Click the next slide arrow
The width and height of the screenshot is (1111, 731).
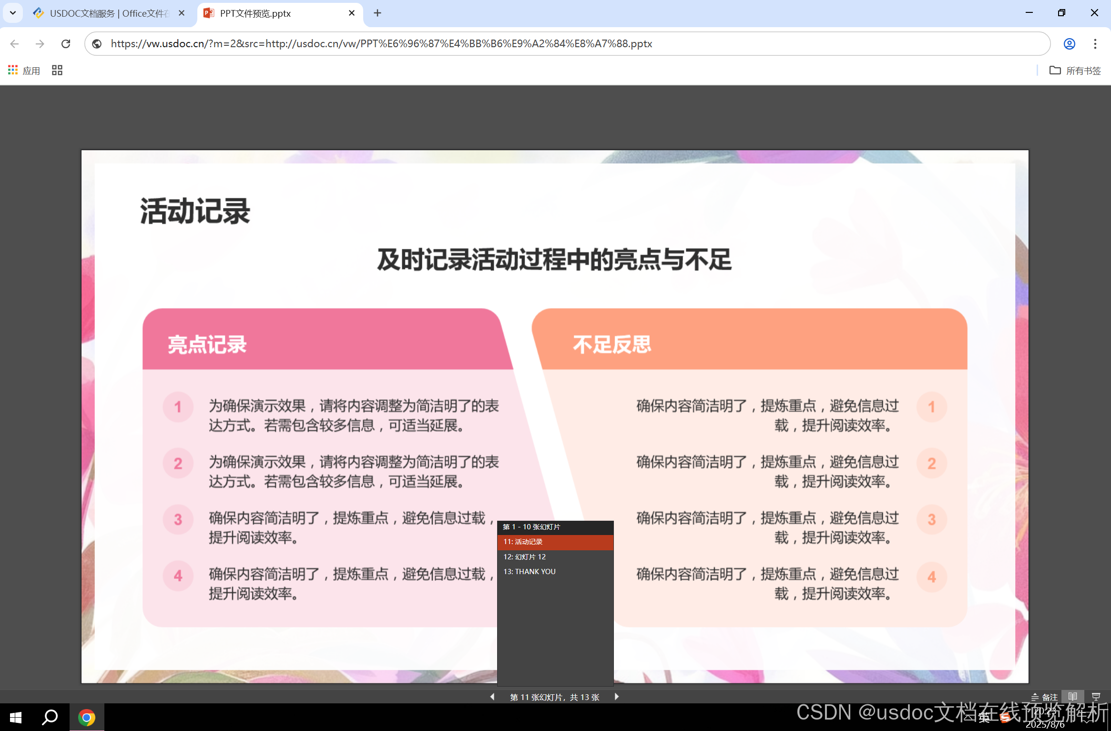(617, 697)
